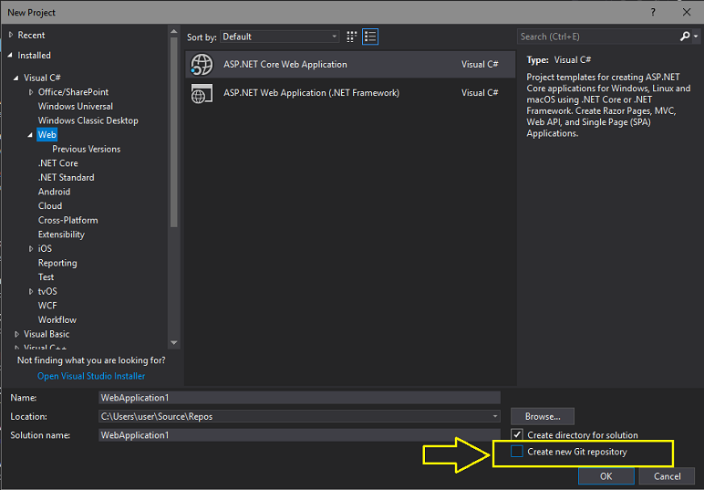Select the Test category
The width and height of the screenshot is (704, 490).
tap(46, 277)
